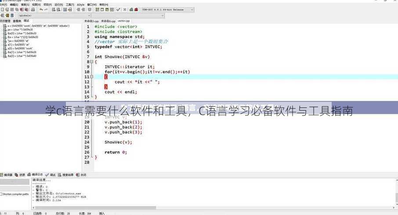Screen dimensions: 398x215
Task: Click the Print toolbar icon
Action: pos(33,9)
